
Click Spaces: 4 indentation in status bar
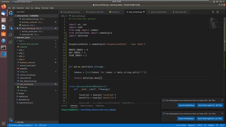point(192,125)
